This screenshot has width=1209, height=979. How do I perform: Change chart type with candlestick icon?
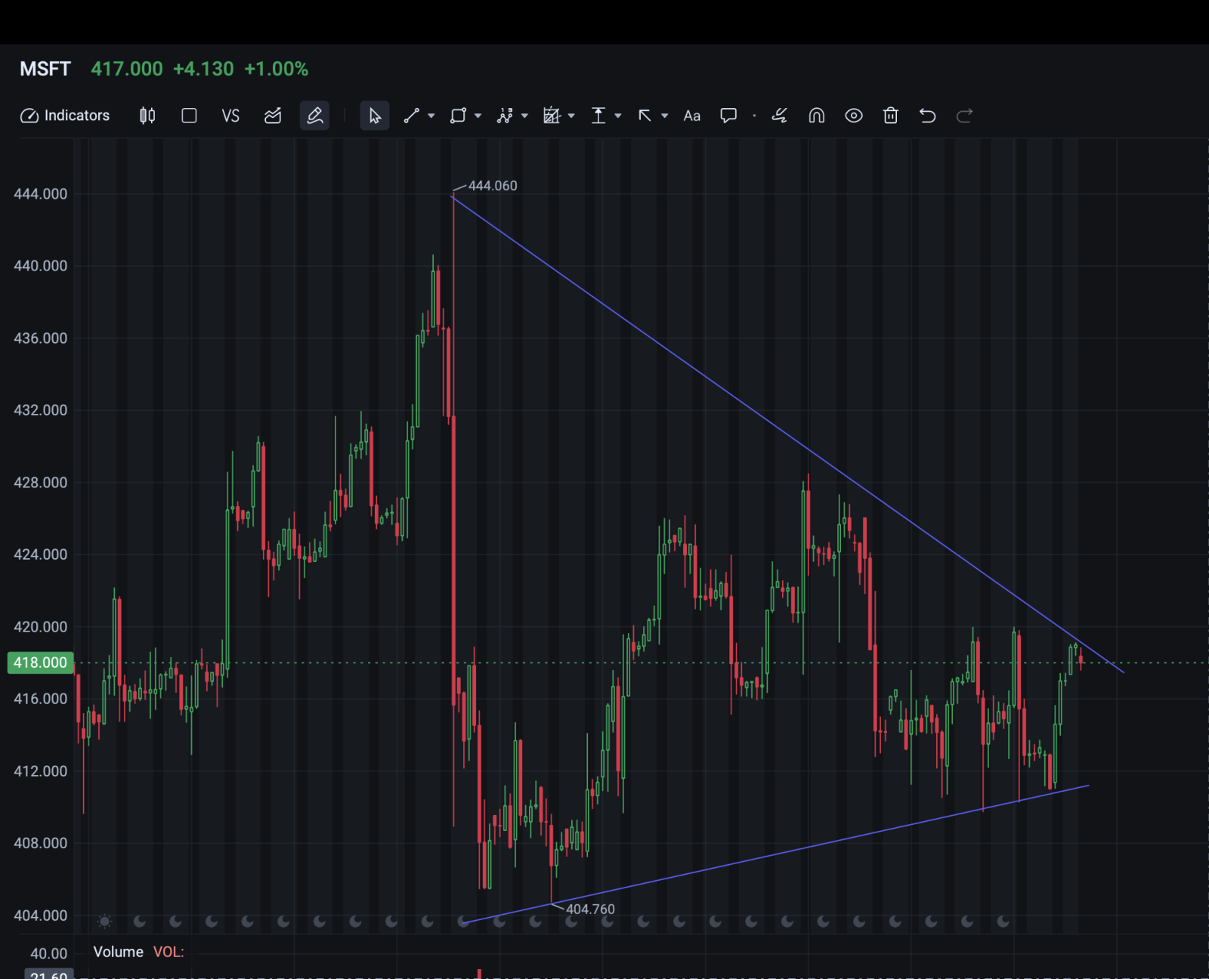147,116
